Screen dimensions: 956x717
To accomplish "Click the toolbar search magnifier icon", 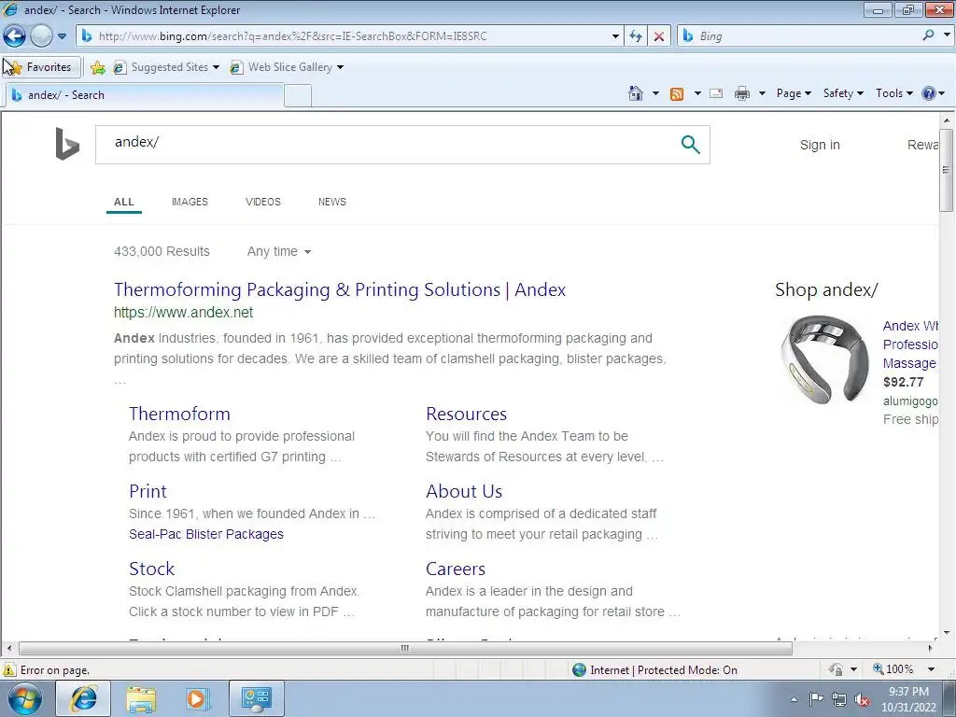I will (929, 35).
